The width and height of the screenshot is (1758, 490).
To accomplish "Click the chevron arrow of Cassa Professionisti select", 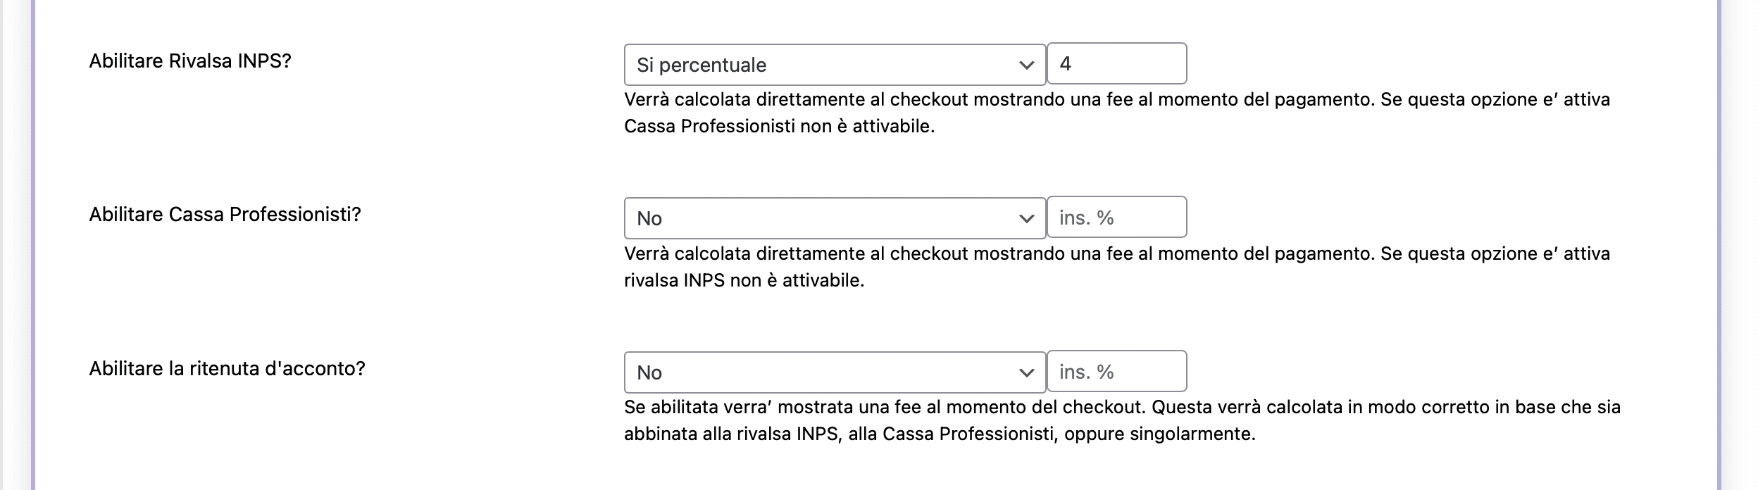I will click(x=1026, y=218).
